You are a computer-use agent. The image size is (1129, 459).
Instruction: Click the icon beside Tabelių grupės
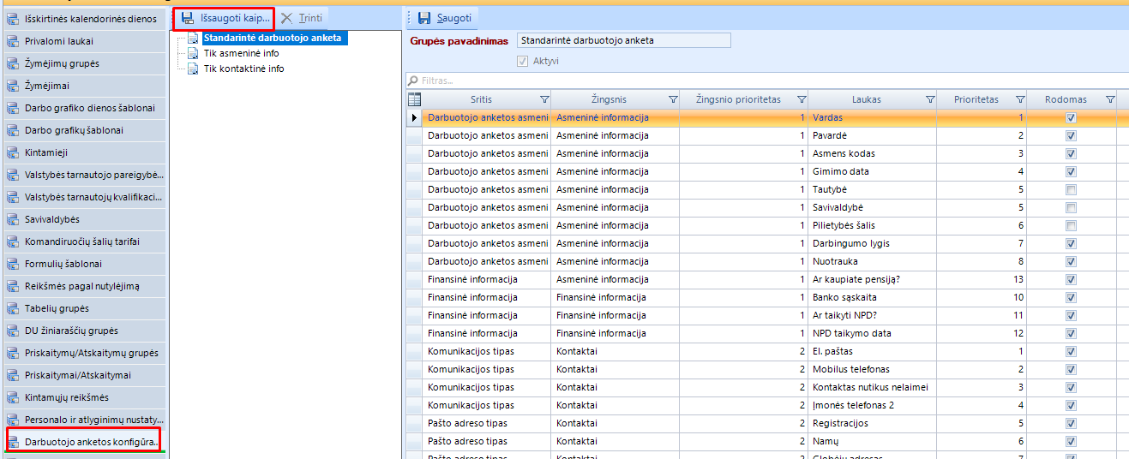(x=13, y=308)
